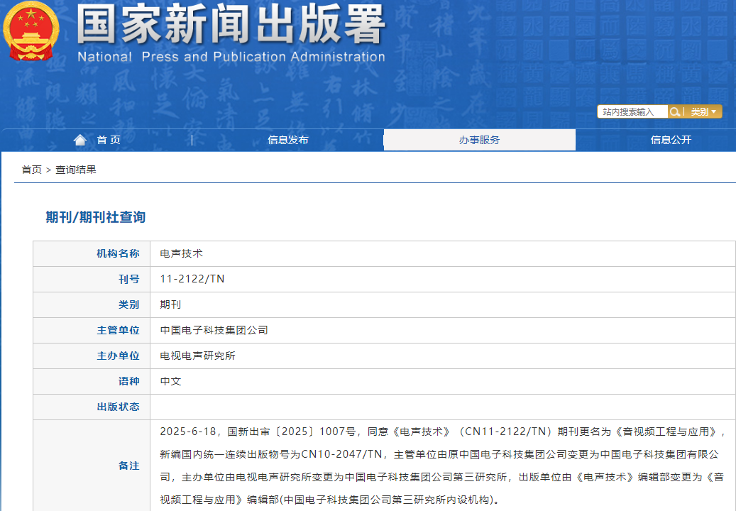Click the 中文 language value cell
This screenshot has height=511, width=736.
[x=171, y=381]
